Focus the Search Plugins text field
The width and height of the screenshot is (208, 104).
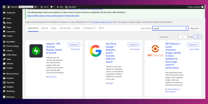(170, 28)
